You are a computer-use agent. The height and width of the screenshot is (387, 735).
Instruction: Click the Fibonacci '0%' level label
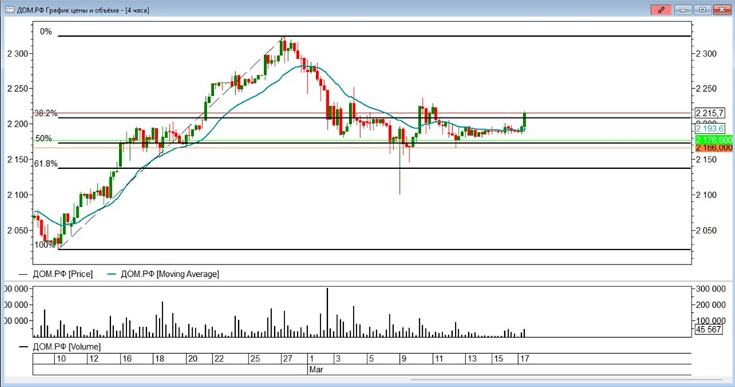(x=46, y=32)
